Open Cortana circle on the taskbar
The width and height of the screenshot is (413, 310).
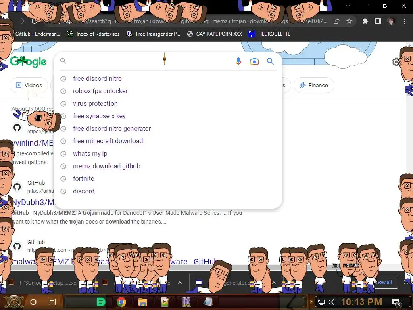pos(33,302)
